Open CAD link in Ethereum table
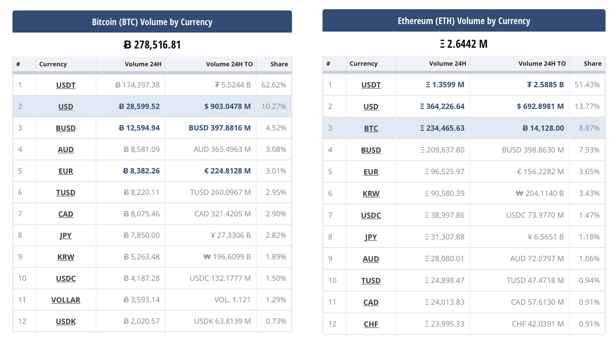 tap(371, 302)
